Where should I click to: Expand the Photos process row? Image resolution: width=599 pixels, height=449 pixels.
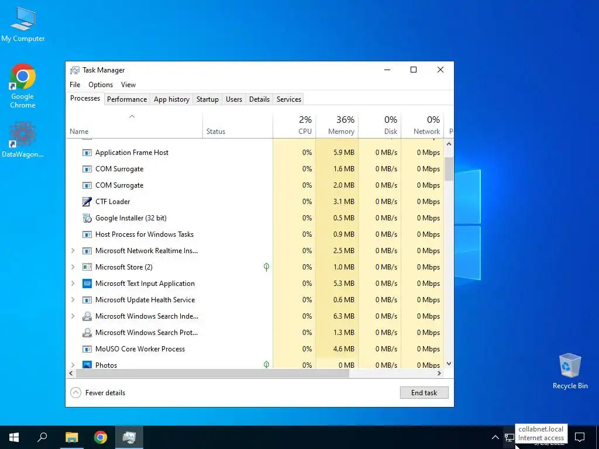pyautogui.click(x=73, y=365)
